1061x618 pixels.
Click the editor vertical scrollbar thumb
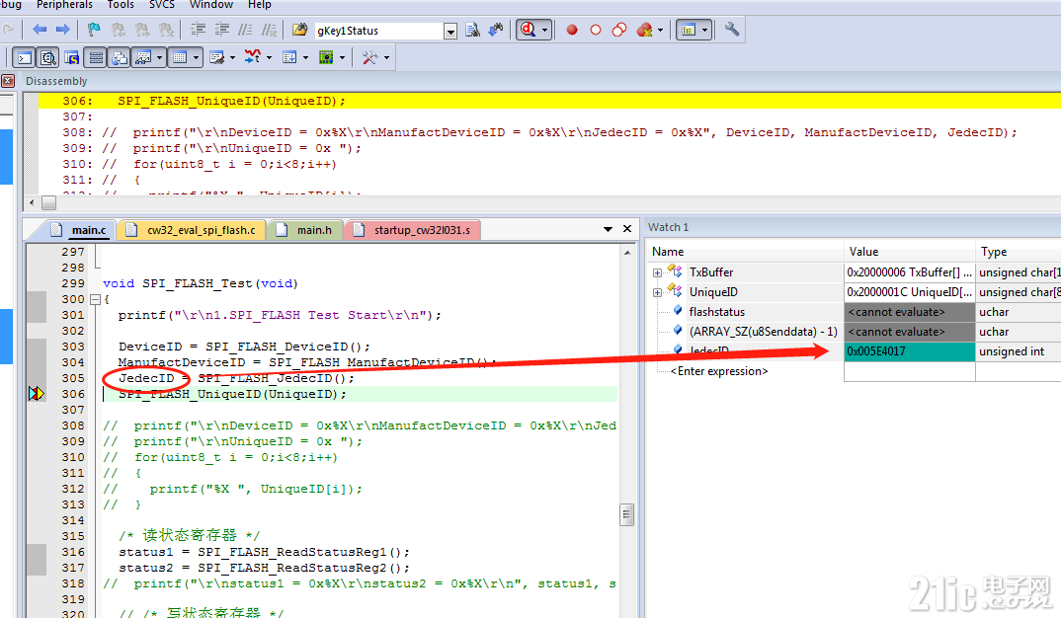626,514
